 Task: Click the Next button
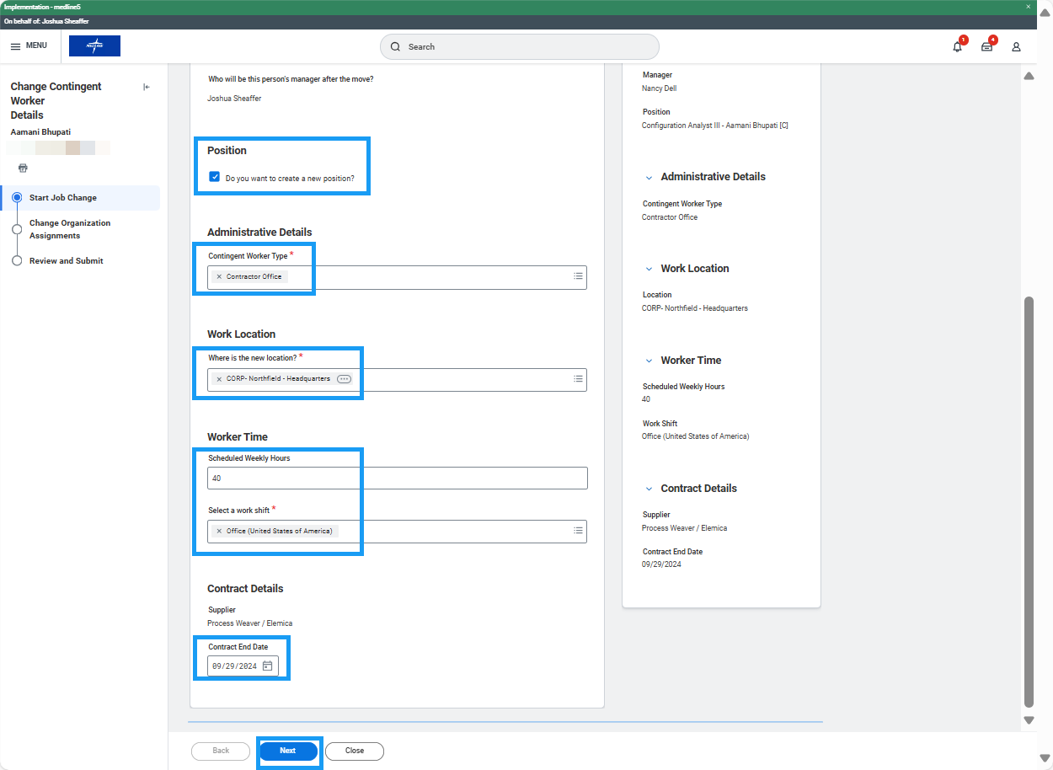pyautogui.click(x=288, y=751)
